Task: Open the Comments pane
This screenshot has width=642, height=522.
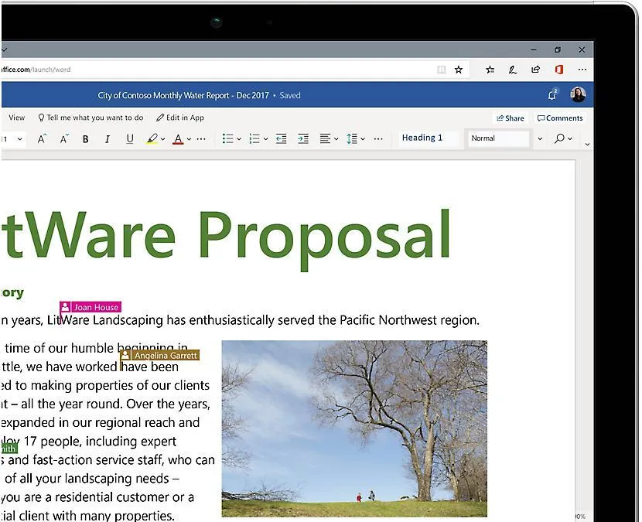Action: (560, 118)
